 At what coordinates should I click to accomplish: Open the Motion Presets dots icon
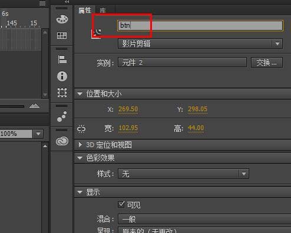point(62,116)
